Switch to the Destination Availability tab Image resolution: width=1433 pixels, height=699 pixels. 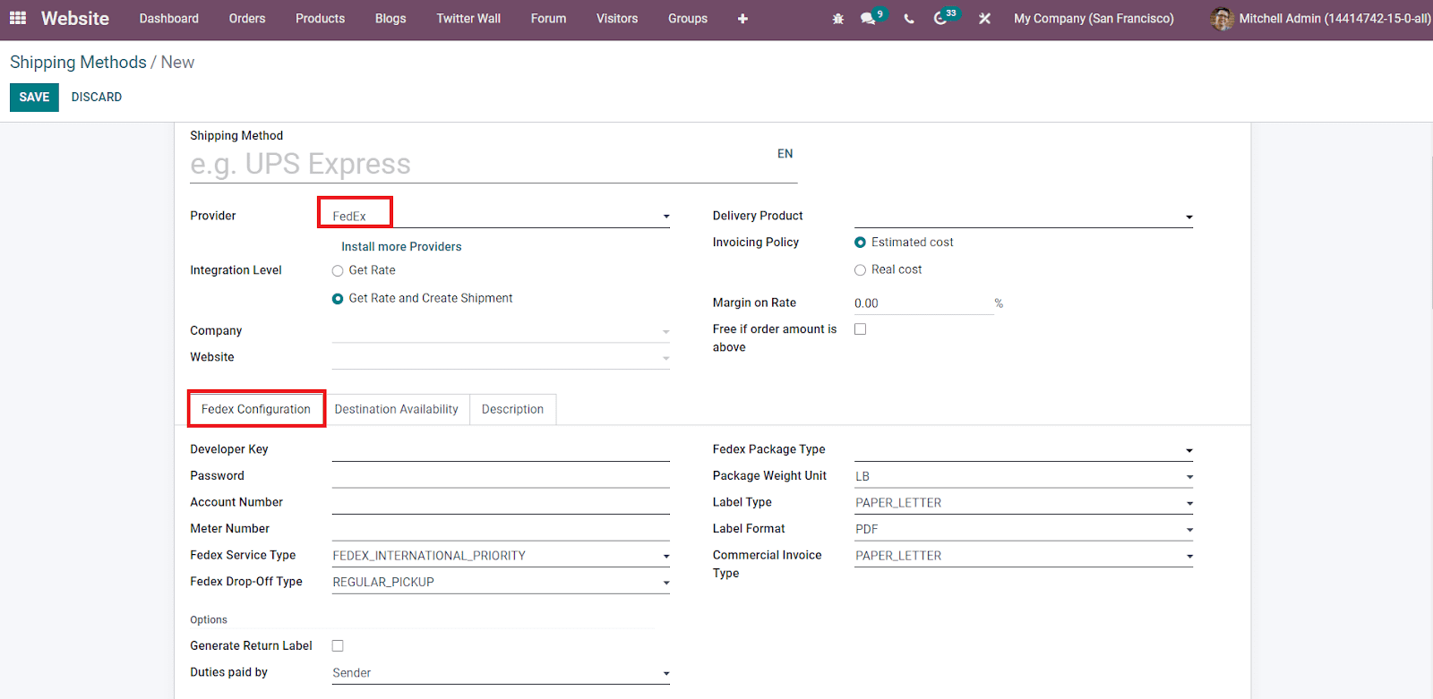pos(396,409)
